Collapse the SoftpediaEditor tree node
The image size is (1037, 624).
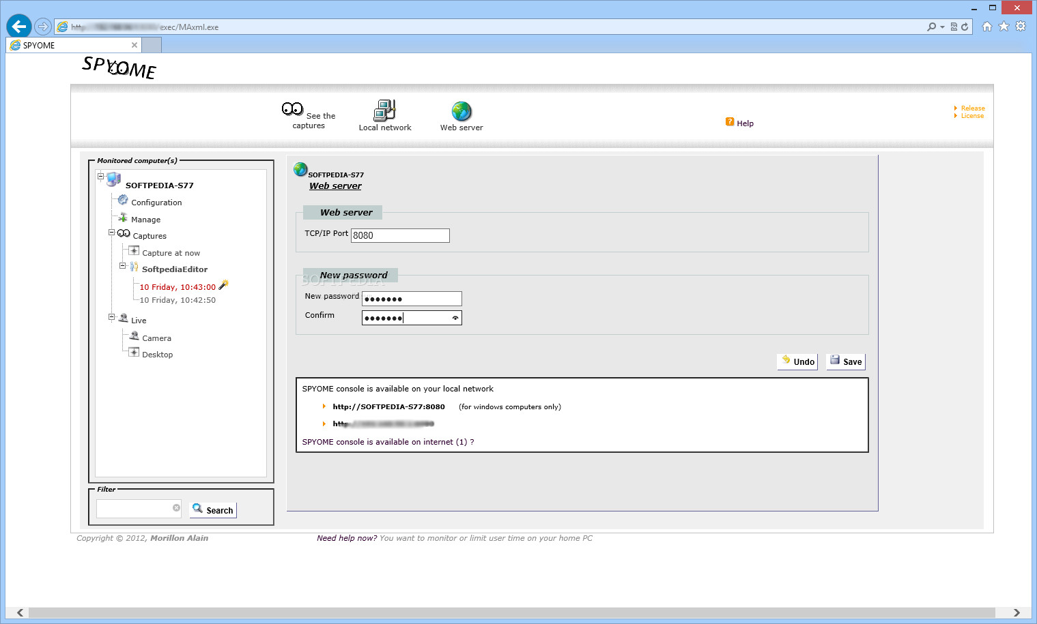[123, 266]
